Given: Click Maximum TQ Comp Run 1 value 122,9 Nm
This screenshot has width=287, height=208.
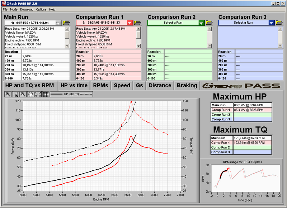Looking at the screenshot, I should click(x=253, y=143).
